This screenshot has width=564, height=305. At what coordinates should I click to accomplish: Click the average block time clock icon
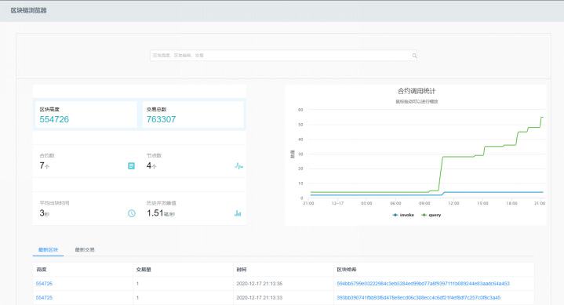pyautogui.click(x=132, y=213)
